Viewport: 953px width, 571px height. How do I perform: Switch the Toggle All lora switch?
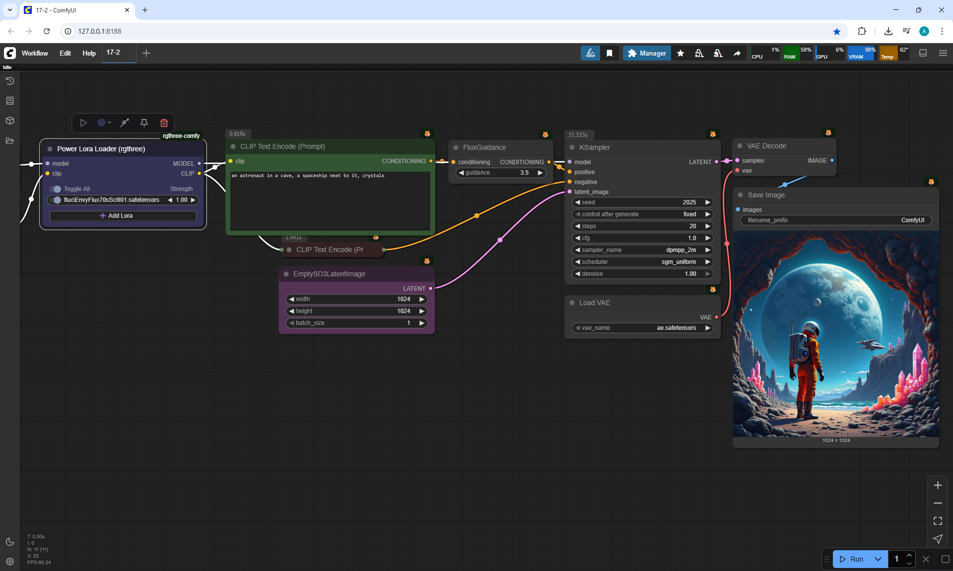[56, 189]
